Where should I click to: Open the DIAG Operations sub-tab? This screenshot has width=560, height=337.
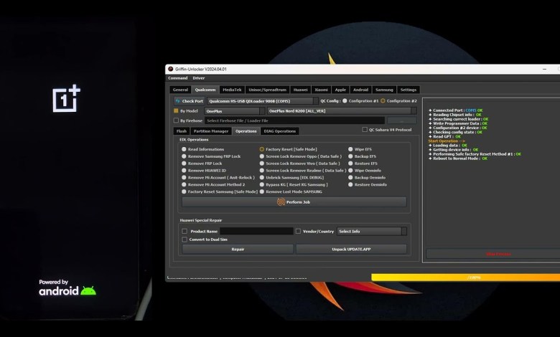click(280, 131)
